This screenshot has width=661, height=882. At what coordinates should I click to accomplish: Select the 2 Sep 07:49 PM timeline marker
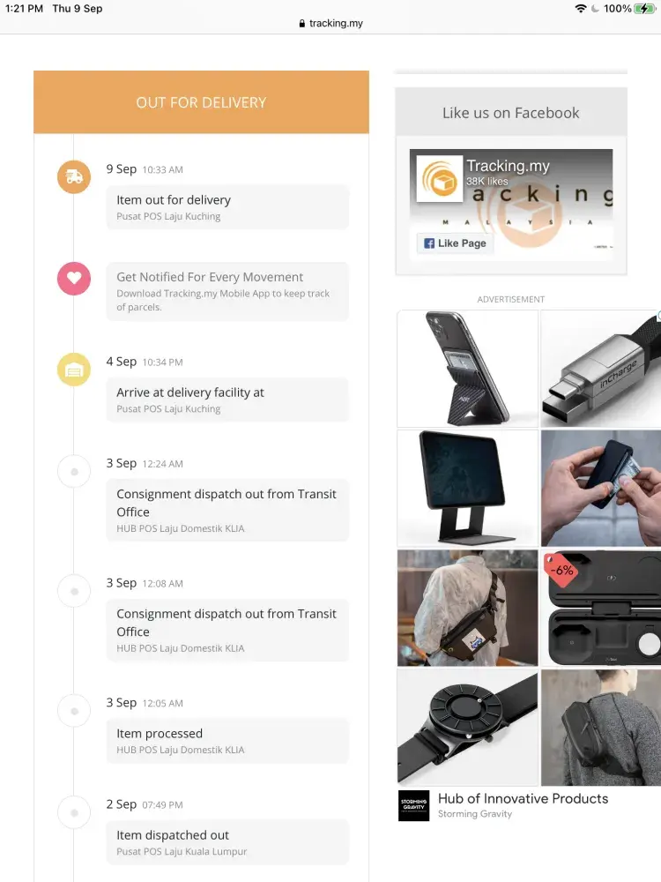74,813
